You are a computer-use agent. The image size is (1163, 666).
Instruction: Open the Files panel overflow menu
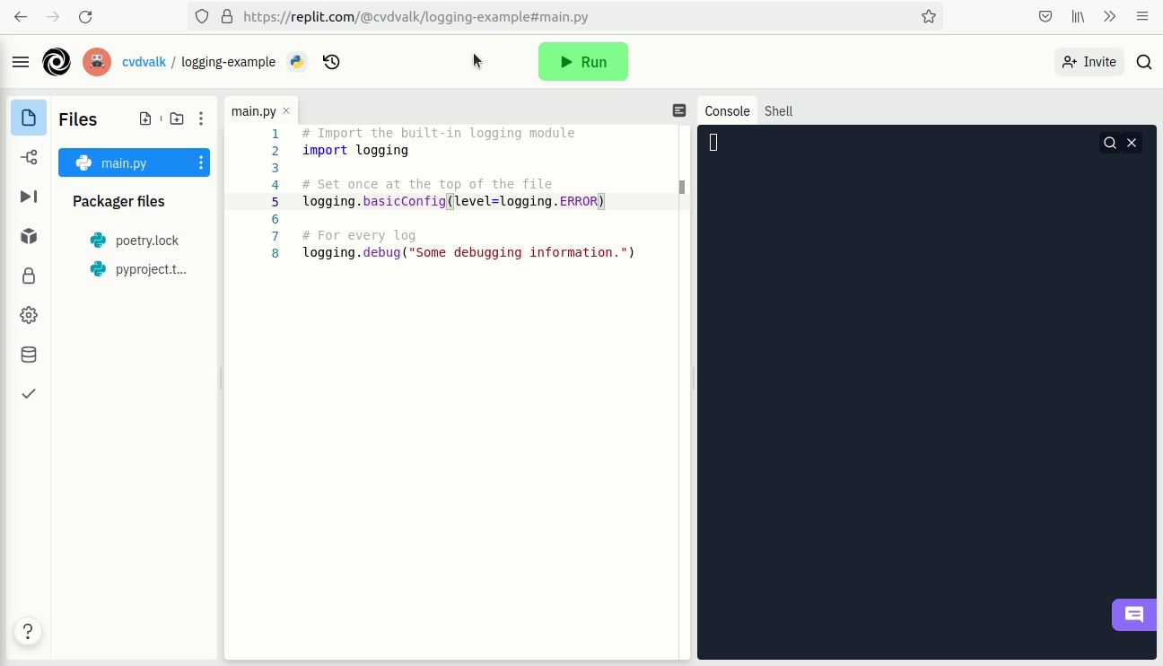click(201, 118)
